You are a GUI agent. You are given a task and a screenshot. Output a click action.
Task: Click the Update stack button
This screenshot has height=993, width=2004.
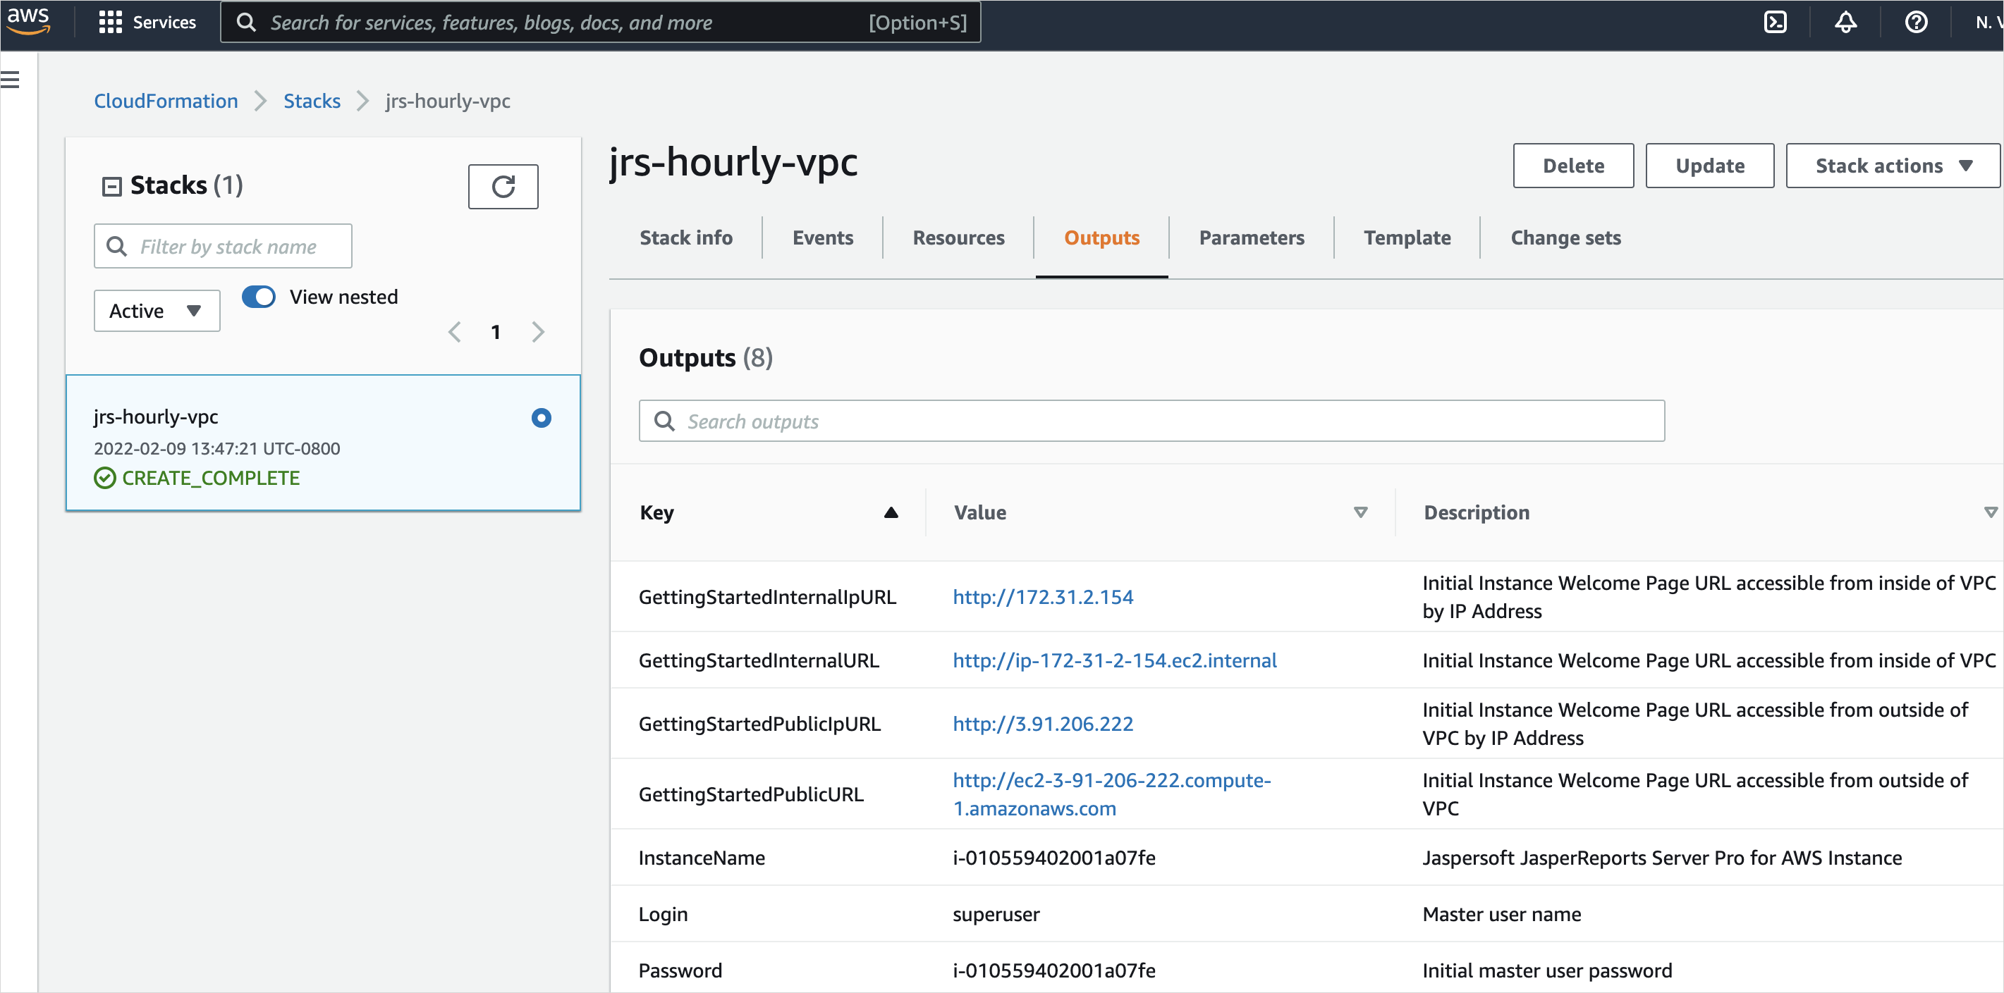tap(1709, 166)
